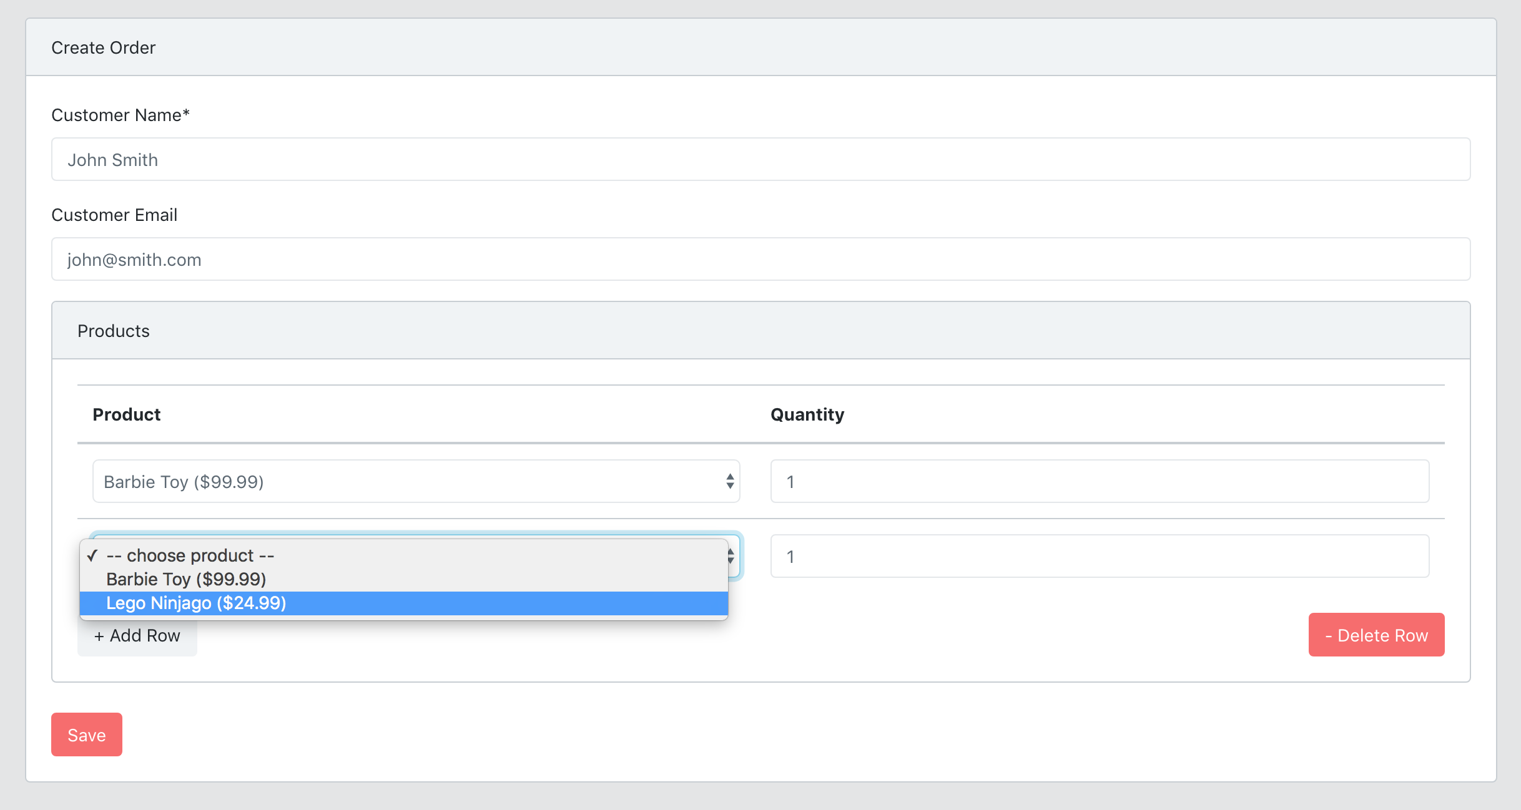1521x810 pixels.
Task: Pick Lego Ninjago ($24.99) in the dropdown list
Action: (196, 603)
